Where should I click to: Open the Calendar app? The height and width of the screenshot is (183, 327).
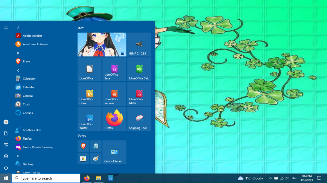pos(44,87)
